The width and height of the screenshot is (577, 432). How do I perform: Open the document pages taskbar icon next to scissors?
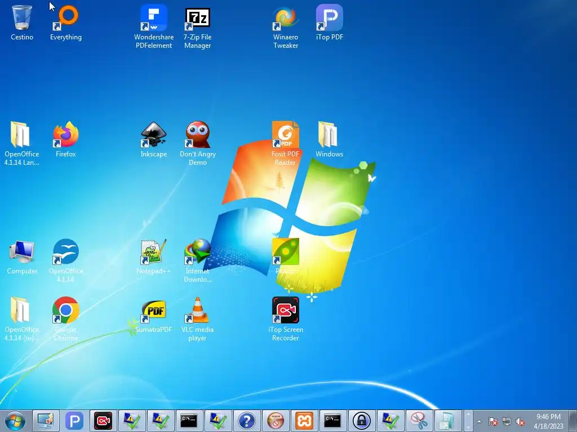point(448,421)
